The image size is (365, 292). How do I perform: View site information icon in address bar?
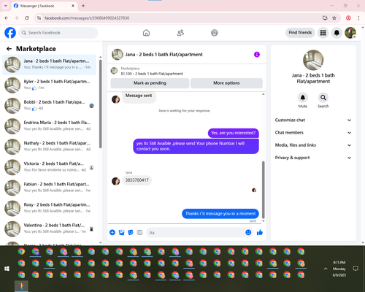pyautogui.click(x=39, y=18)
